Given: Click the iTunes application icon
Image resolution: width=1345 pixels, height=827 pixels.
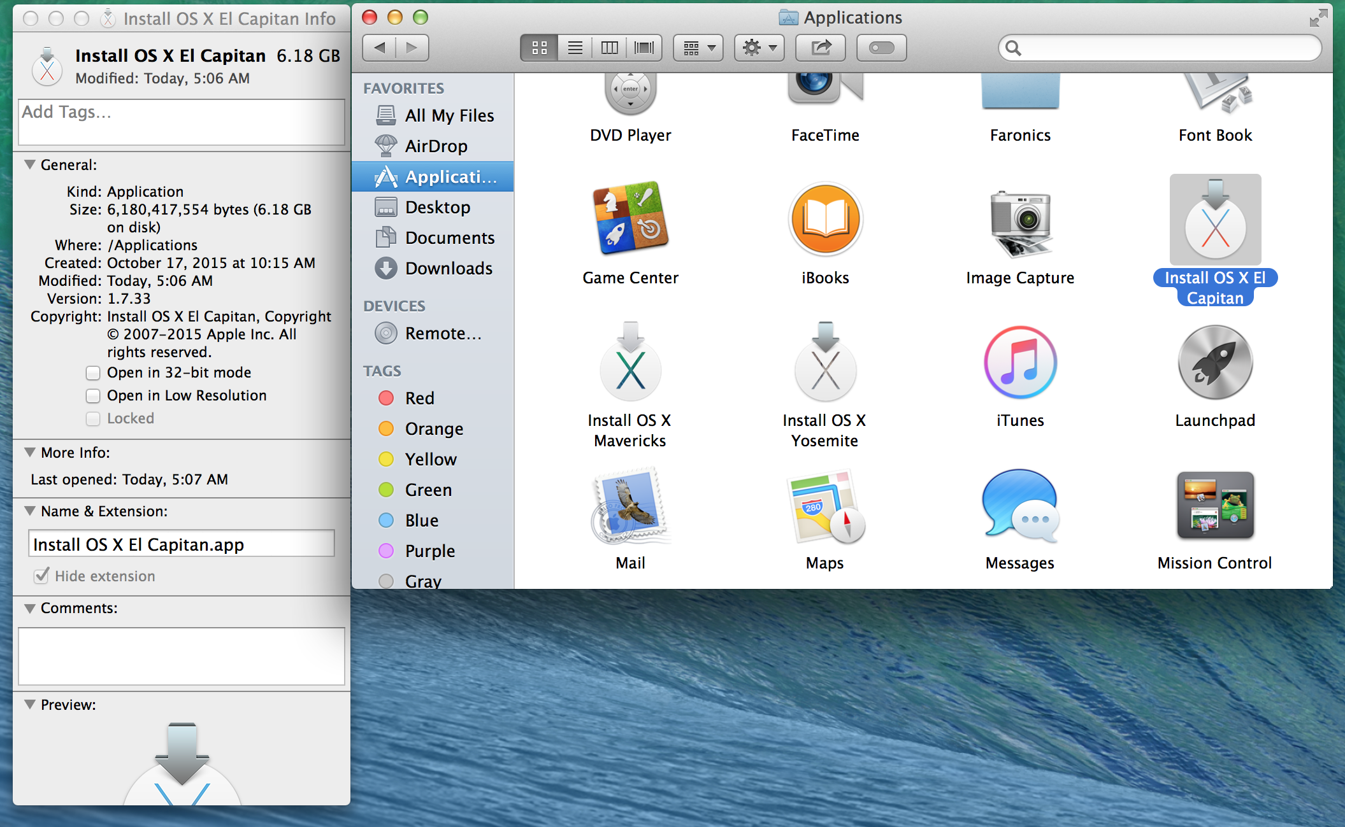Looking at the screenshot, I should tap(1020, 363).
